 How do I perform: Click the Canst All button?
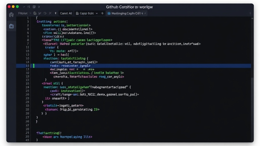pyautogui.click(x=66, y=13)
